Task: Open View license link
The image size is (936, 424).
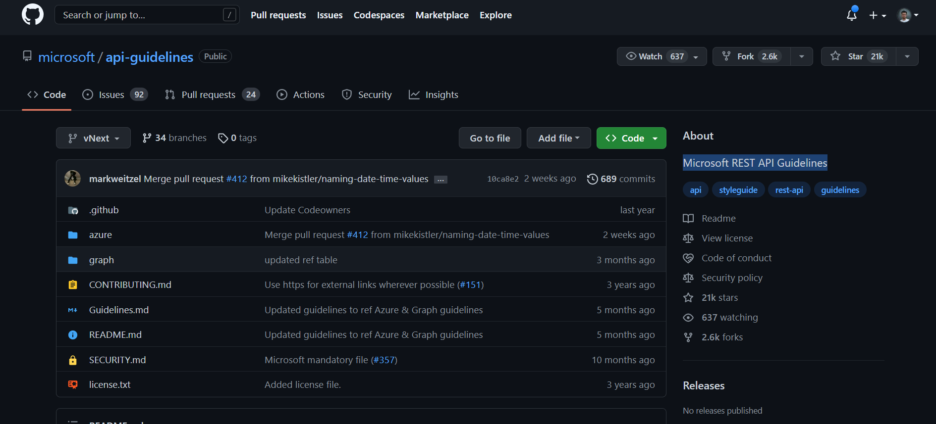Action: coord(718,238)
